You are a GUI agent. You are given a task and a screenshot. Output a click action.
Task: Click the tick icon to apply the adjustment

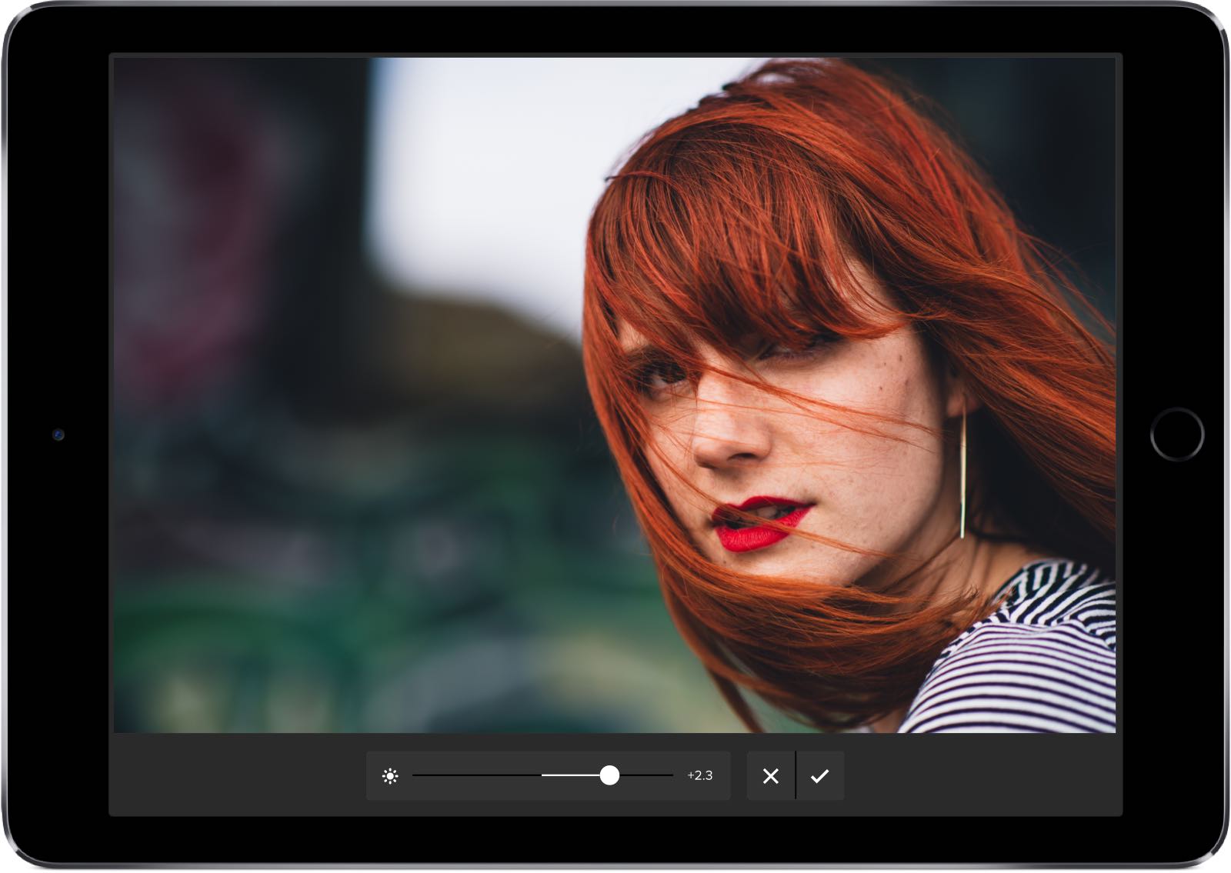click(x=821, y=776)
